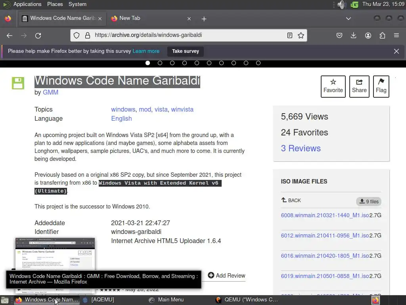Open the Applications menu

coord(27,4)
